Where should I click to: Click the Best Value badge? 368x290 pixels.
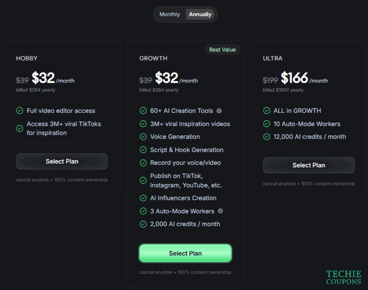tap(222, 50)
